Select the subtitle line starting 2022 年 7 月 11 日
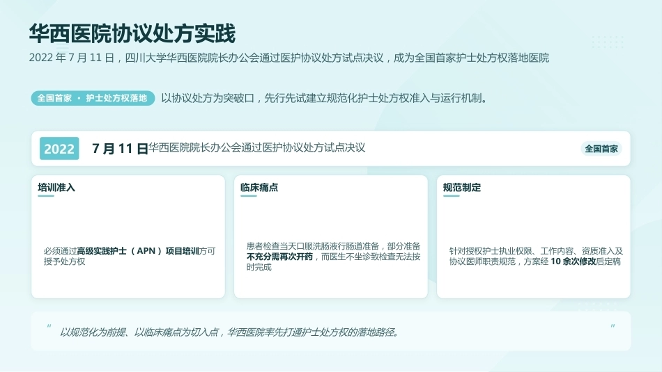Viewport: 662px width, 372px height. click(x=288, y=58)
